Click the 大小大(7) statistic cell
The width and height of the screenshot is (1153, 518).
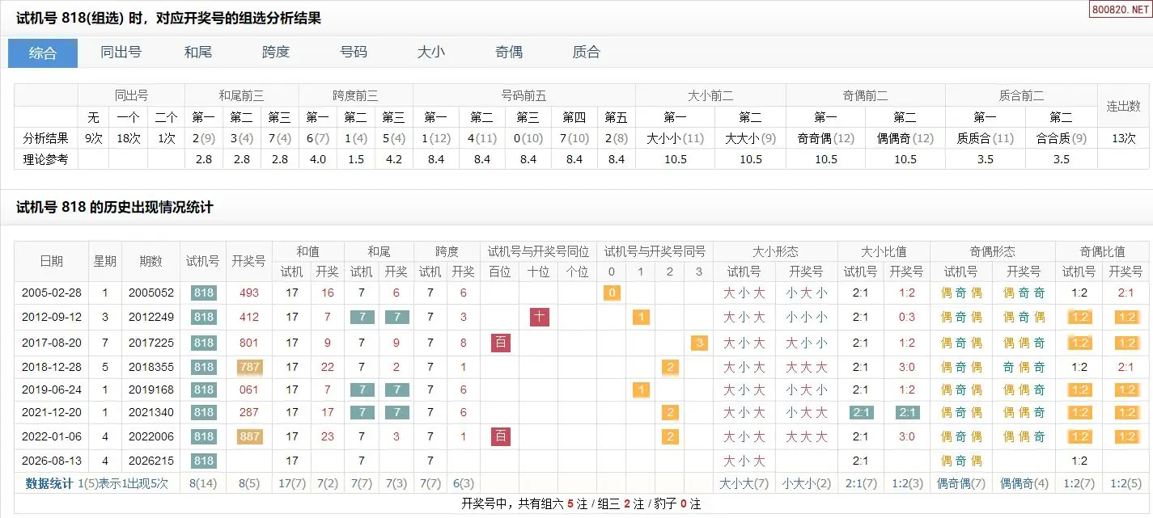point(744,484)
